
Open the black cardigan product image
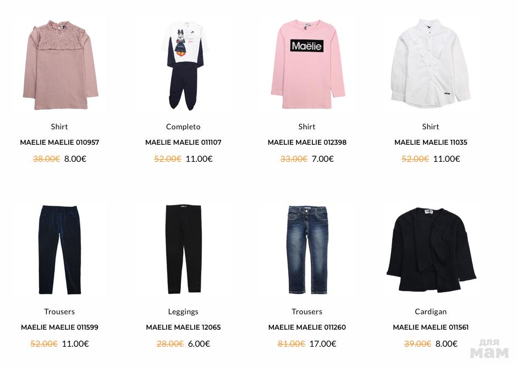click(431, 250)
